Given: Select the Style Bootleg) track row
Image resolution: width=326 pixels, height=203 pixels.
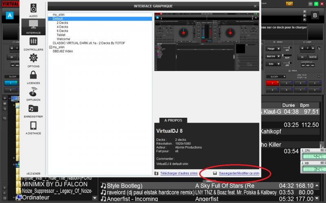Looking at the screenshot, I should 209,186.
